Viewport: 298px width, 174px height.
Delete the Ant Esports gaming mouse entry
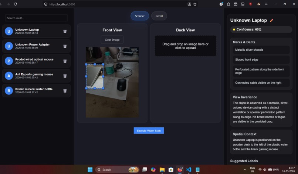click(65, 76)
